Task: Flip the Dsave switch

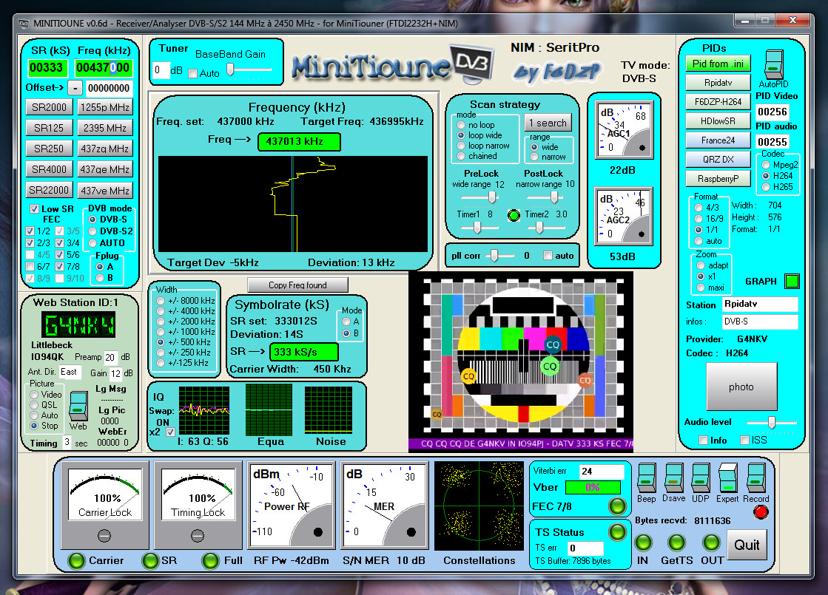Action: click(x=673, y=478)
